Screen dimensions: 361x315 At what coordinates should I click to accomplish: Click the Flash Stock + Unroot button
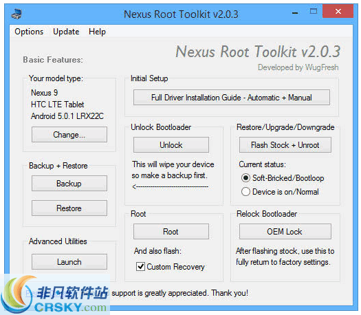pos(285,145)
